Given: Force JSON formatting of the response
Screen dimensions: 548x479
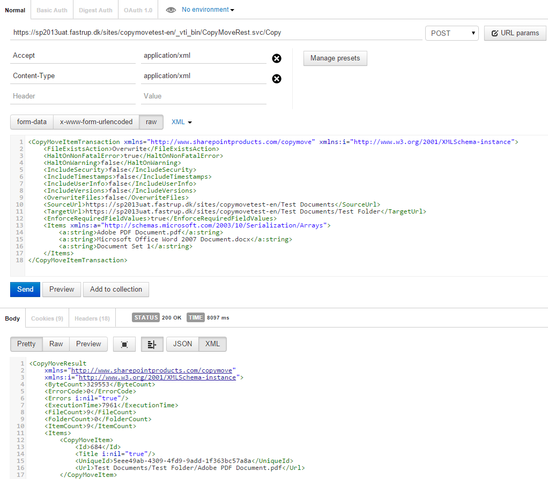Looking at the screenshot, I should click(182, 344).
